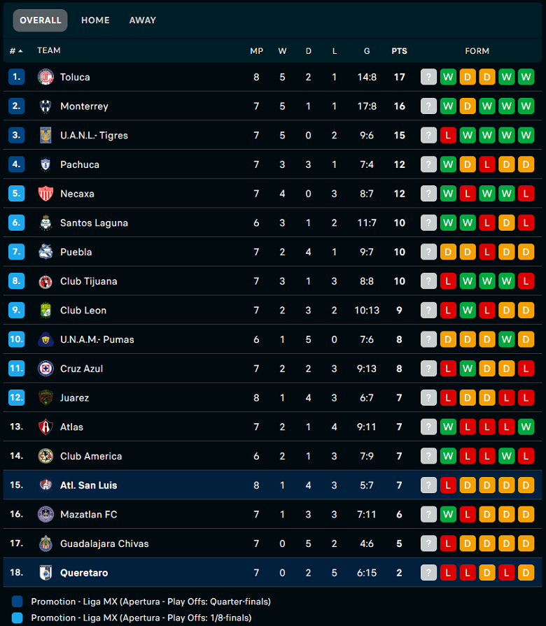Screen dimensions: 546x626
Task: Switch to the HOME standings tab
Action: point(95,20)
